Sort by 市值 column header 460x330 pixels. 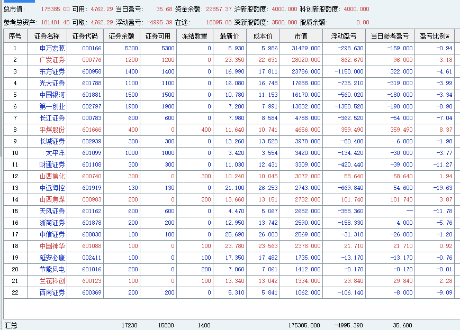(301, 36)
